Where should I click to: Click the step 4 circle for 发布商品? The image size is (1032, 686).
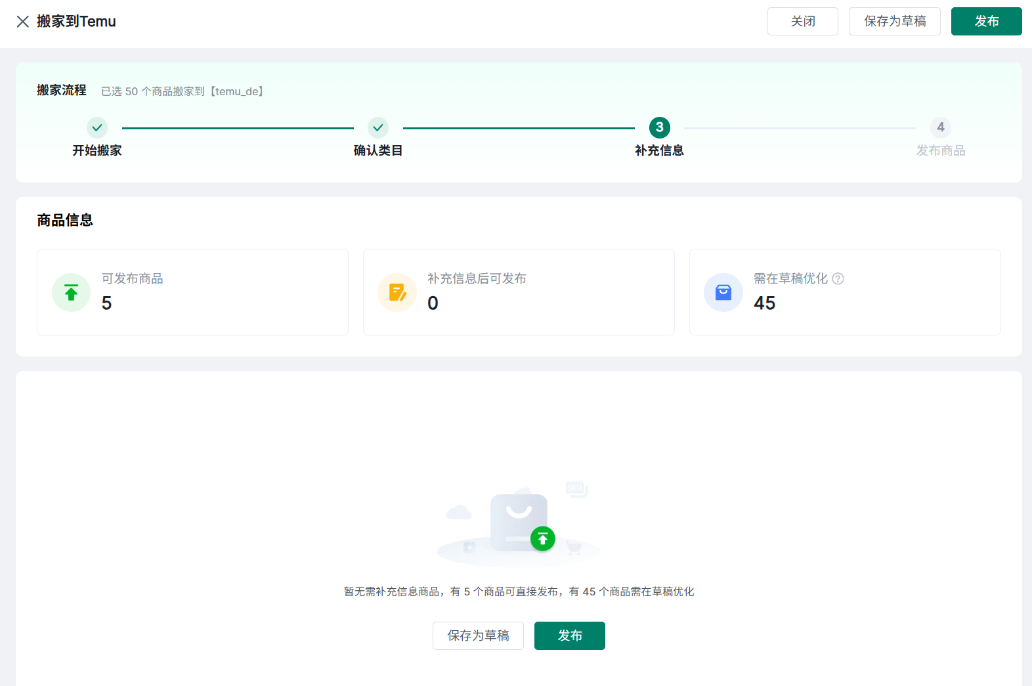click(x=940, y=127)
